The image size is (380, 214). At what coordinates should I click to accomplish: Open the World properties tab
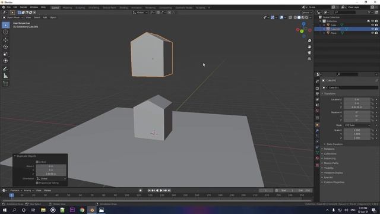[x=317, y=111]
